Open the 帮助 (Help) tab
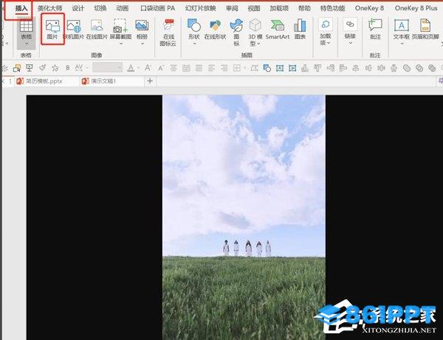 304,8
